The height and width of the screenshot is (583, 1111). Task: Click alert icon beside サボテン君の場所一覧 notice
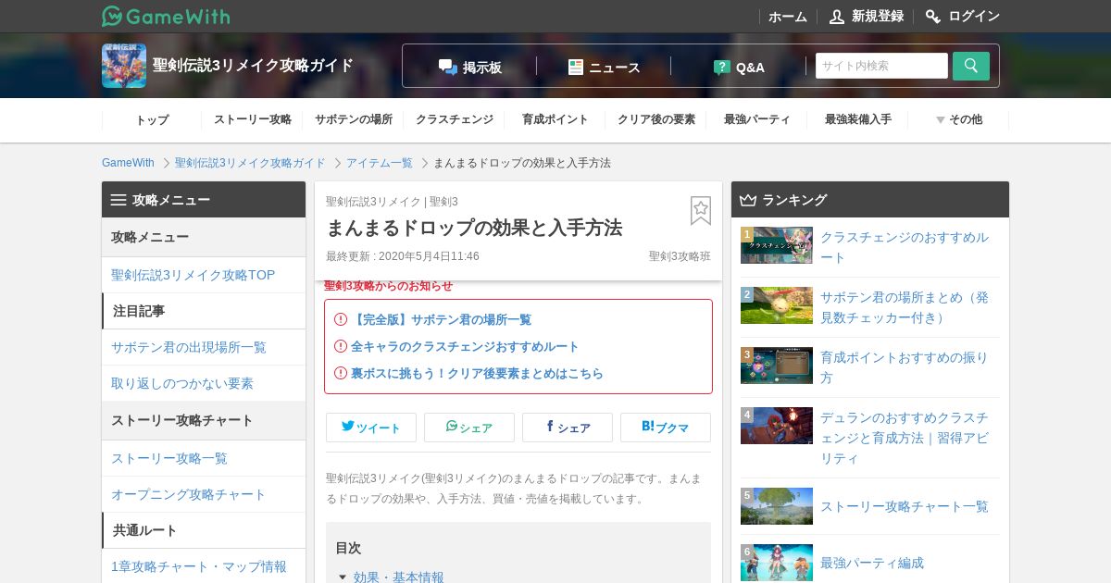click(341, 319)
